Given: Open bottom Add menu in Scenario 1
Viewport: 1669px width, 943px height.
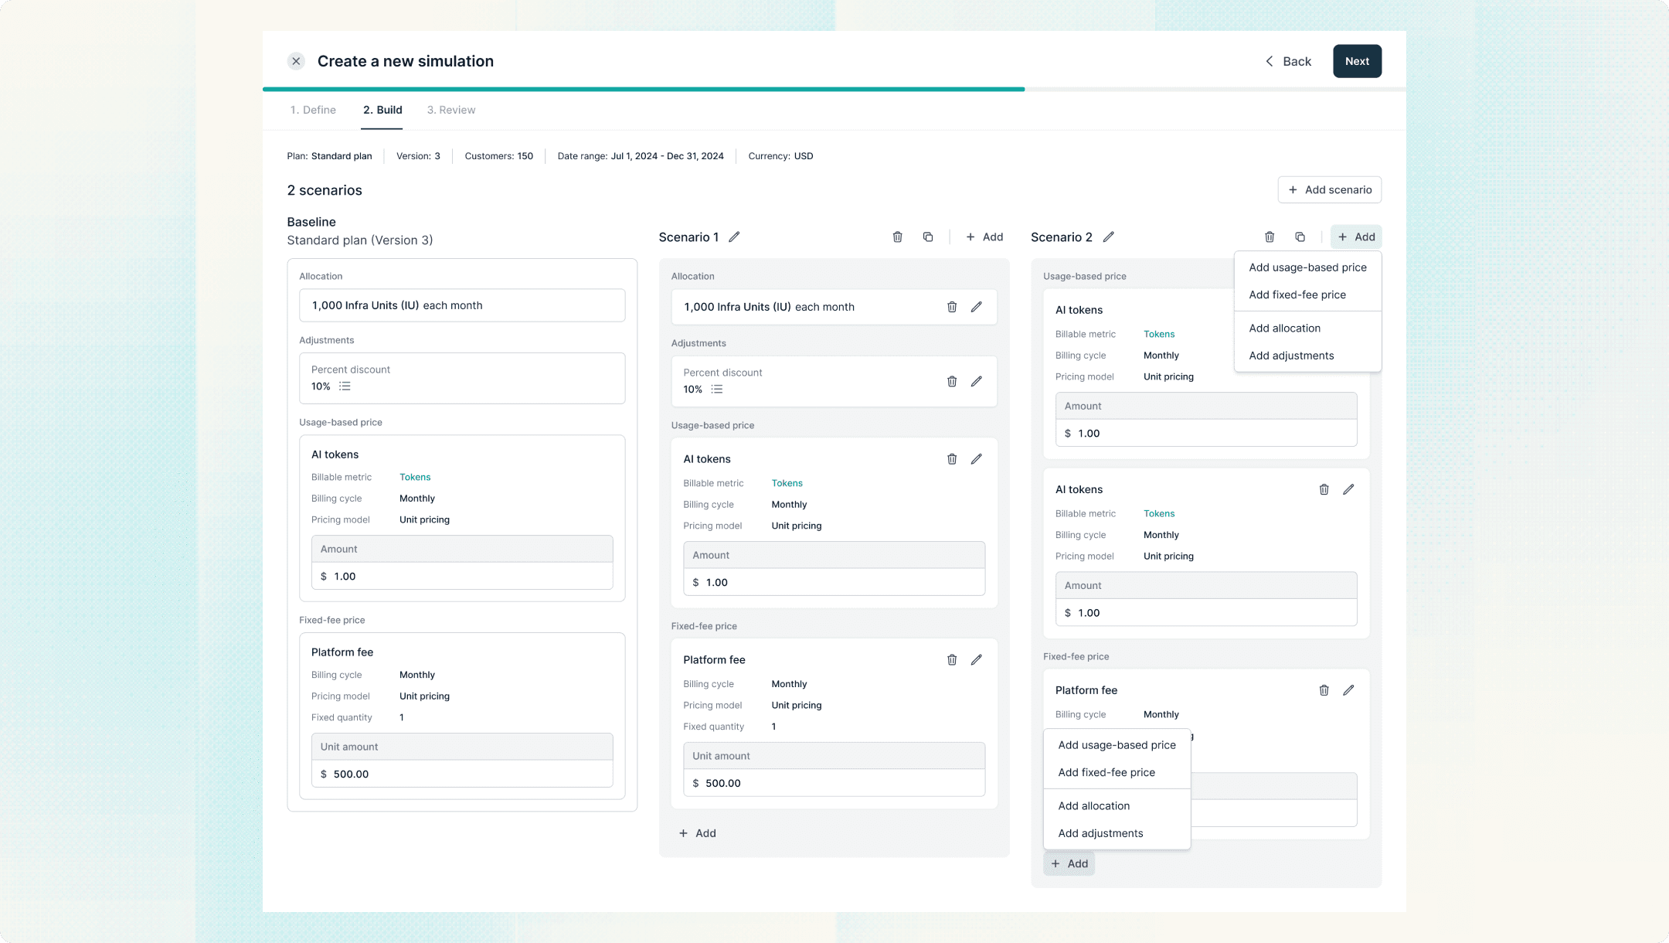Looking at the screenshot, I should (698, 833).
